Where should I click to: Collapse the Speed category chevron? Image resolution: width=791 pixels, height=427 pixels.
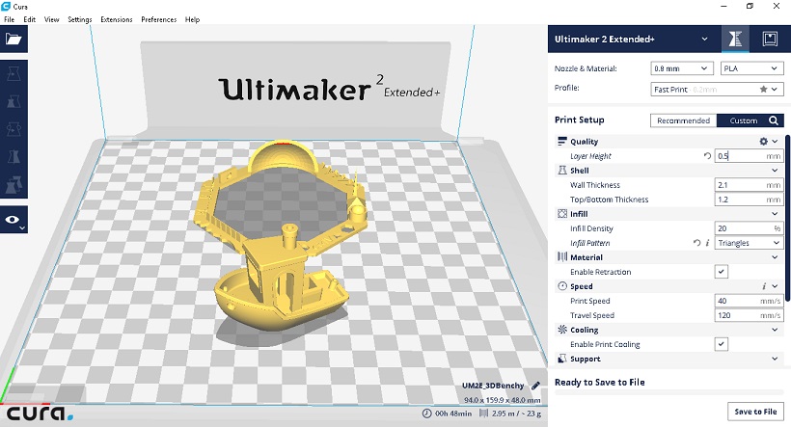[775, 286]
